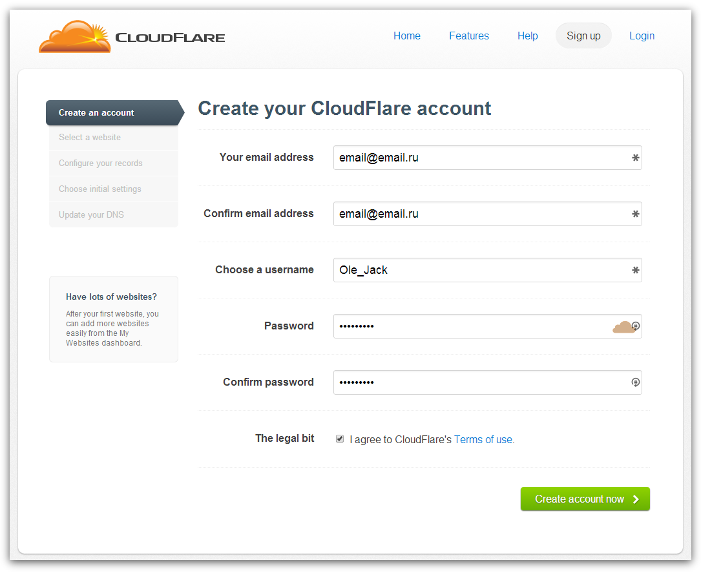Click the Create account now button

(x=585, y=499)
